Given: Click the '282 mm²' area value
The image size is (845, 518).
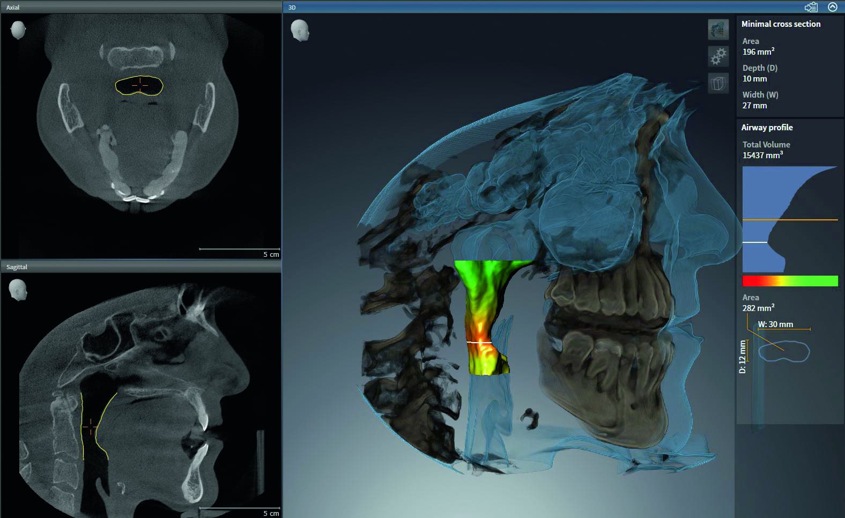Looking at the screenshot, I should click(x=758, y=308).
